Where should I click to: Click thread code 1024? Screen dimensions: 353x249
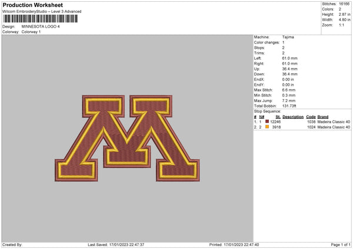coord(311,127)
